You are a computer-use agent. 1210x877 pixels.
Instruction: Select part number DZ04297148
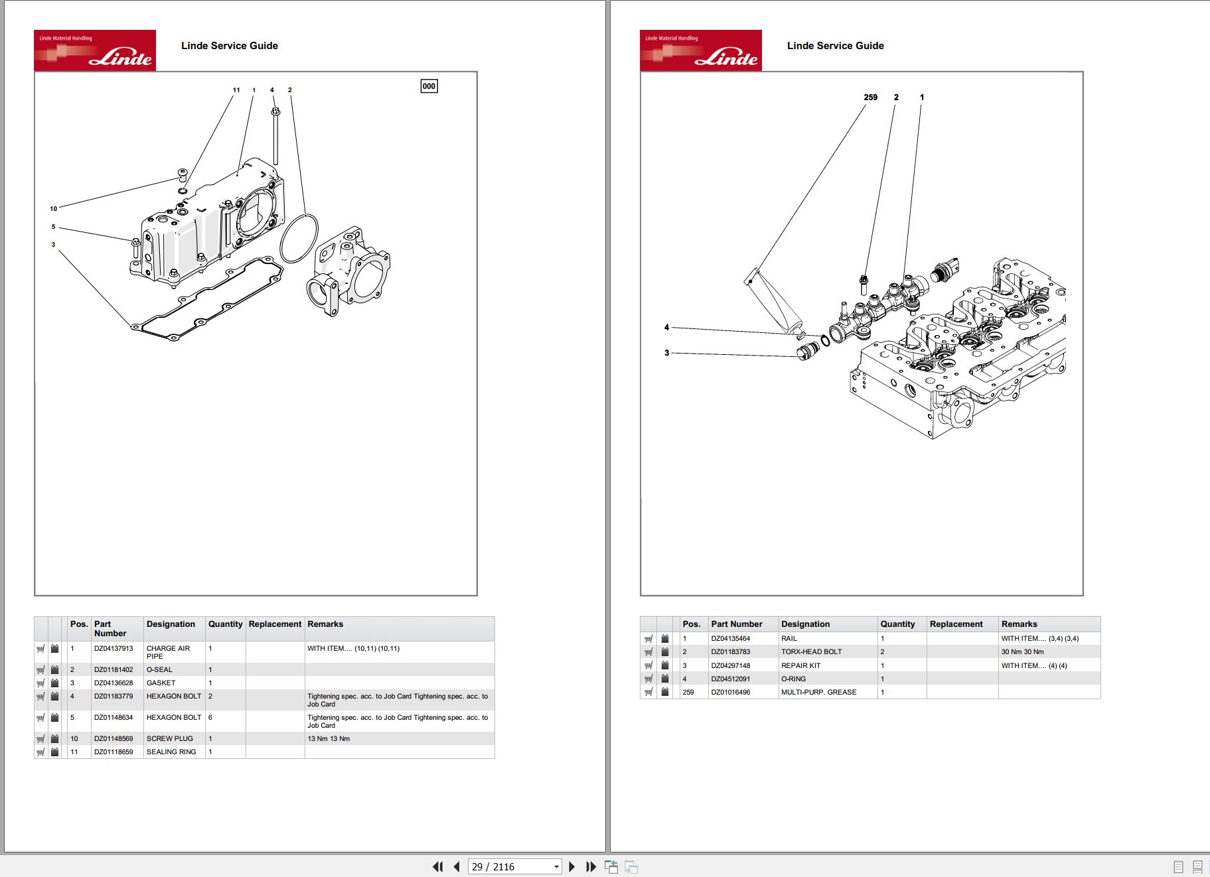pyautogui.click(x=731, y=665)
